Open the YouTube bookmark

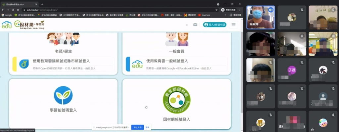(x=204, y=15)
